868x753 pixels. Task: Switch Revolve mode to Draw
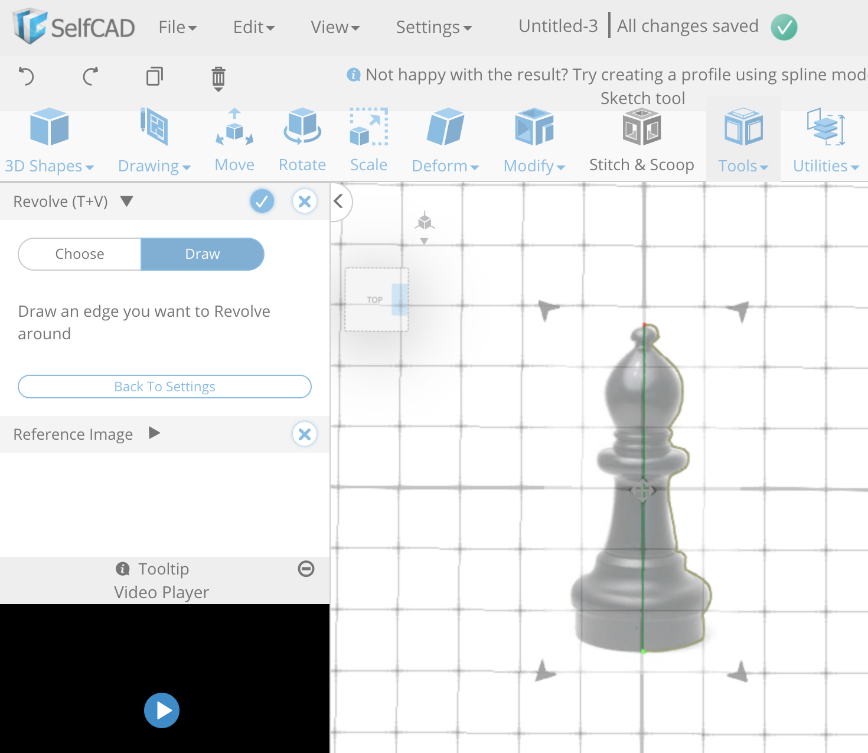point(203,254)
